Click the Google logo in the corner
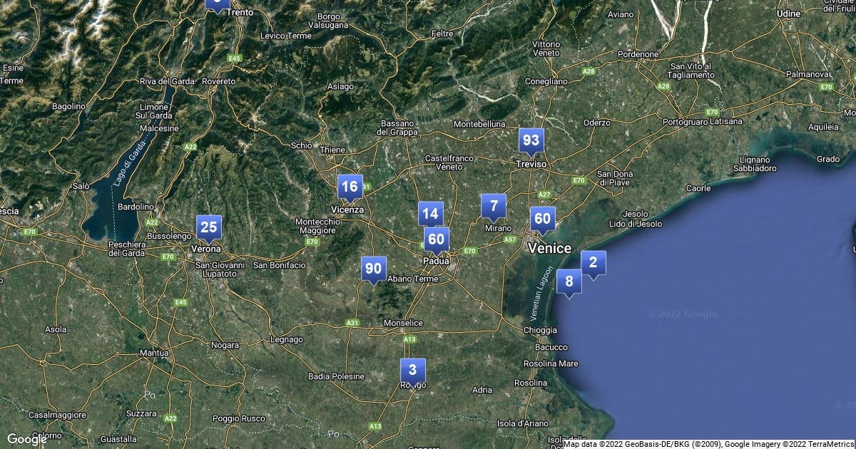Viewport: 856px width, 449px height. tap(26, 439)
